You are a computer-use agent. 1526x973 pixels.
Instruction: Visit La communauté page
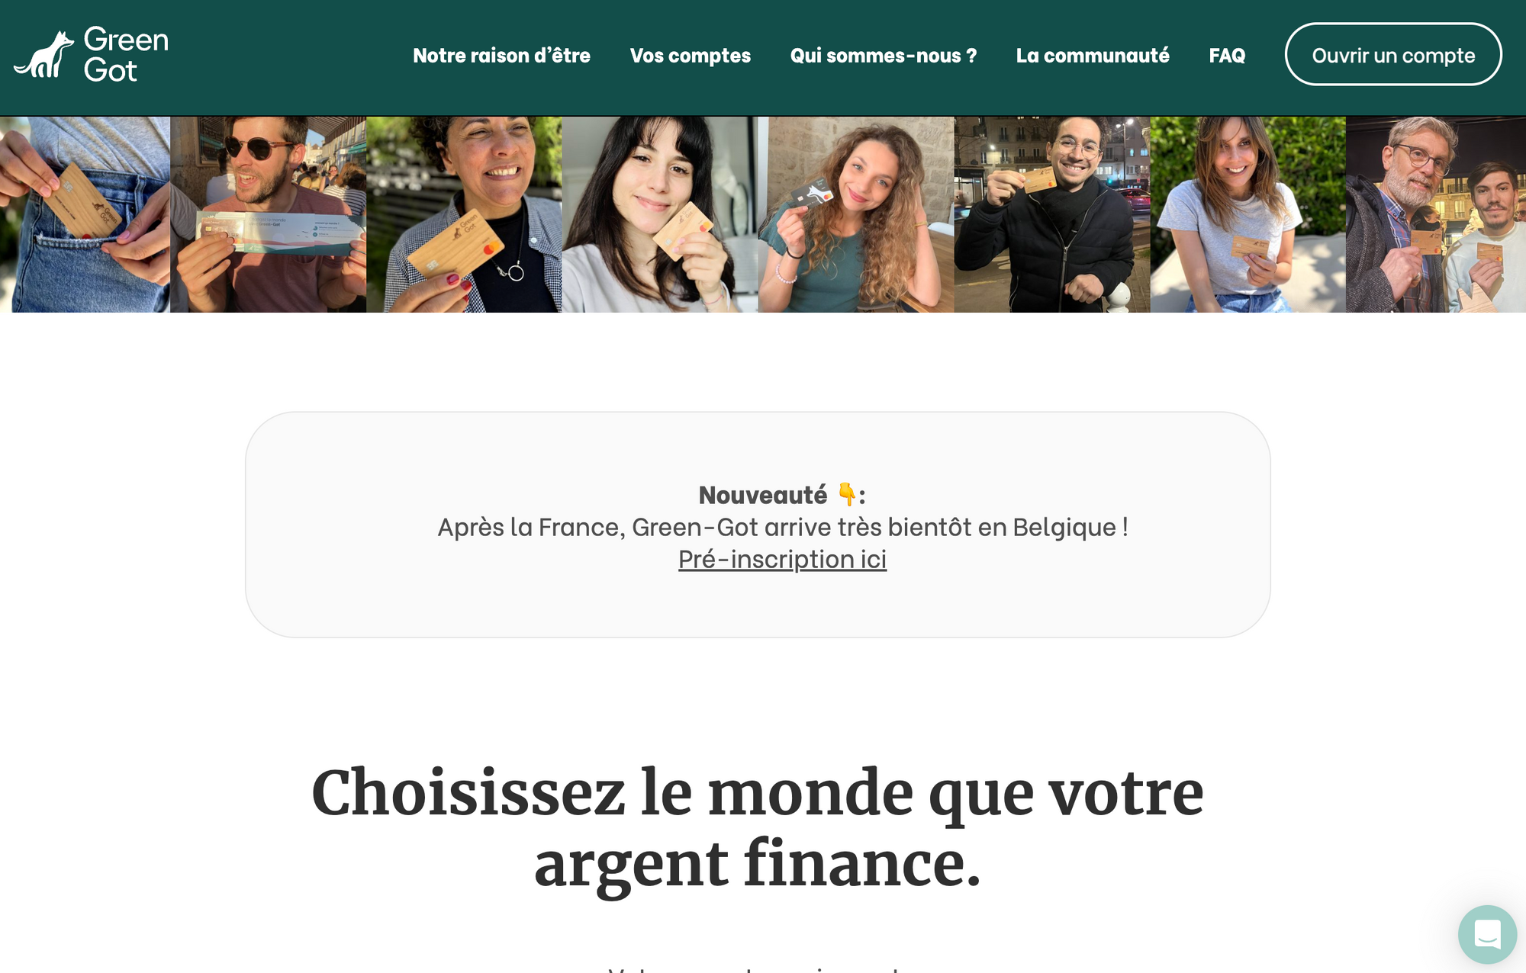pos(1092,56)
